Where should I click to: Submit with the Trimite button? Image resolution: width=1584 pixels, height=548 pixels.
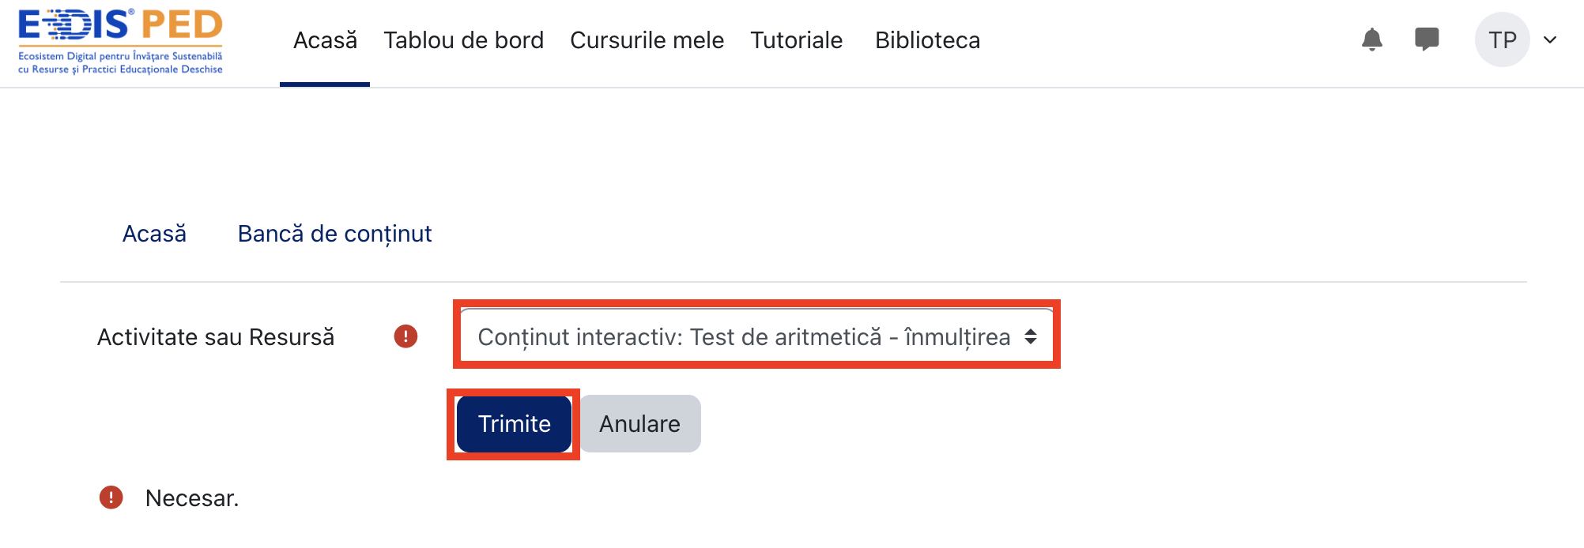(512, 423)
